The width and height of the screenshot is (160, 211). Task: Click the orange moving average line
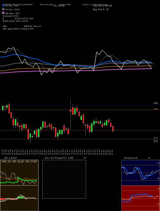coord(76,68)
